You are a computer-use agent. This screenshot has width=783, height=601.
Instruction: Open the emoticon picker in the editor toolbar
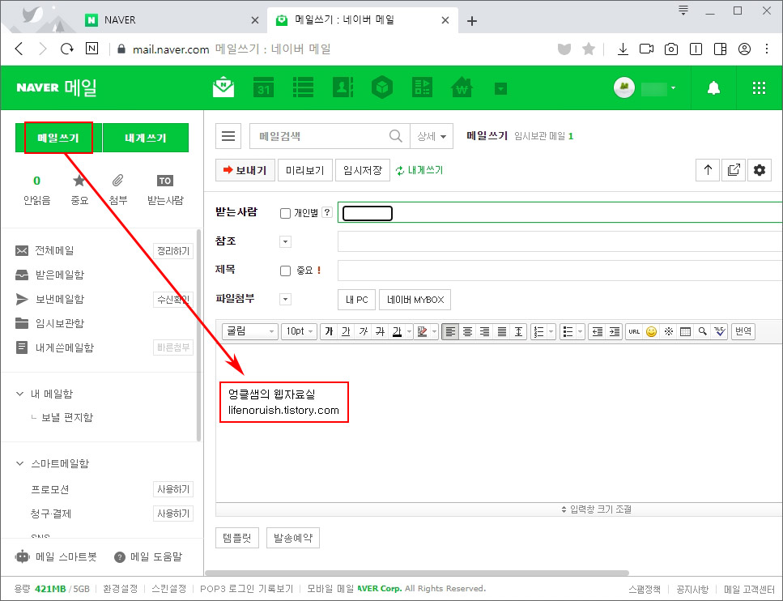click(649, 330)
